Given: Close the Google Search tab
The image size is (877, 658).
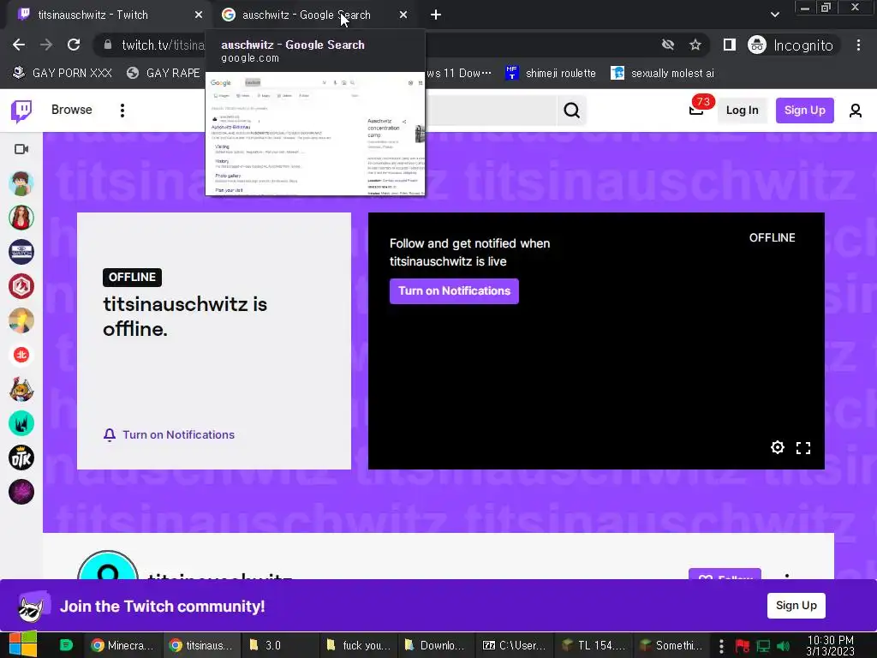Looking at the screenshot, I should [403, 15].
